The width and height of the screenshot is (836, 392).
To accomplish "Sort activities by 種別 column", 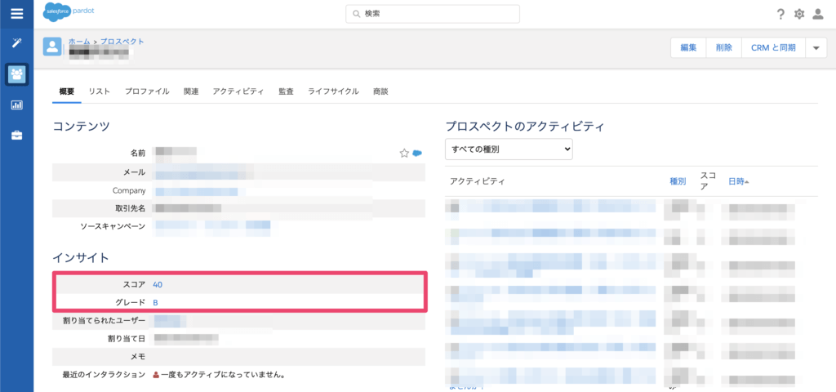I will [x=678, y=181].
